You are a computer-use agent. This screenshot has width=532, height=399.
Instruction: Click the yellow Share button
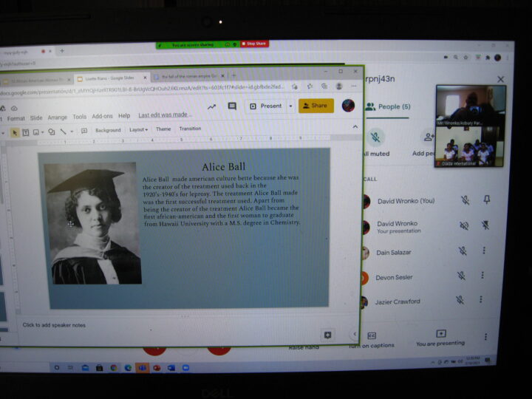[316, 106]
